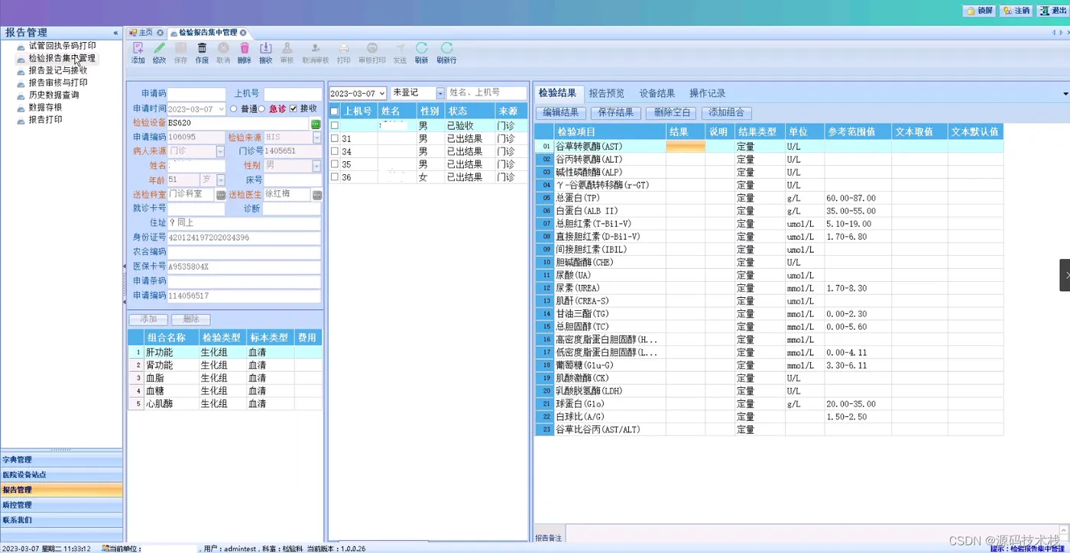Open the 2023-03-07 list date dropdown
The width and height of the screenshot is (1070, 553).
[x=381, y=93]
